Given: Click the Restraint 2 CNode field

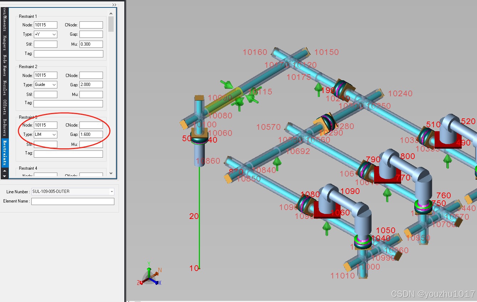Looking at the screenshot, I should click(91, 75).
